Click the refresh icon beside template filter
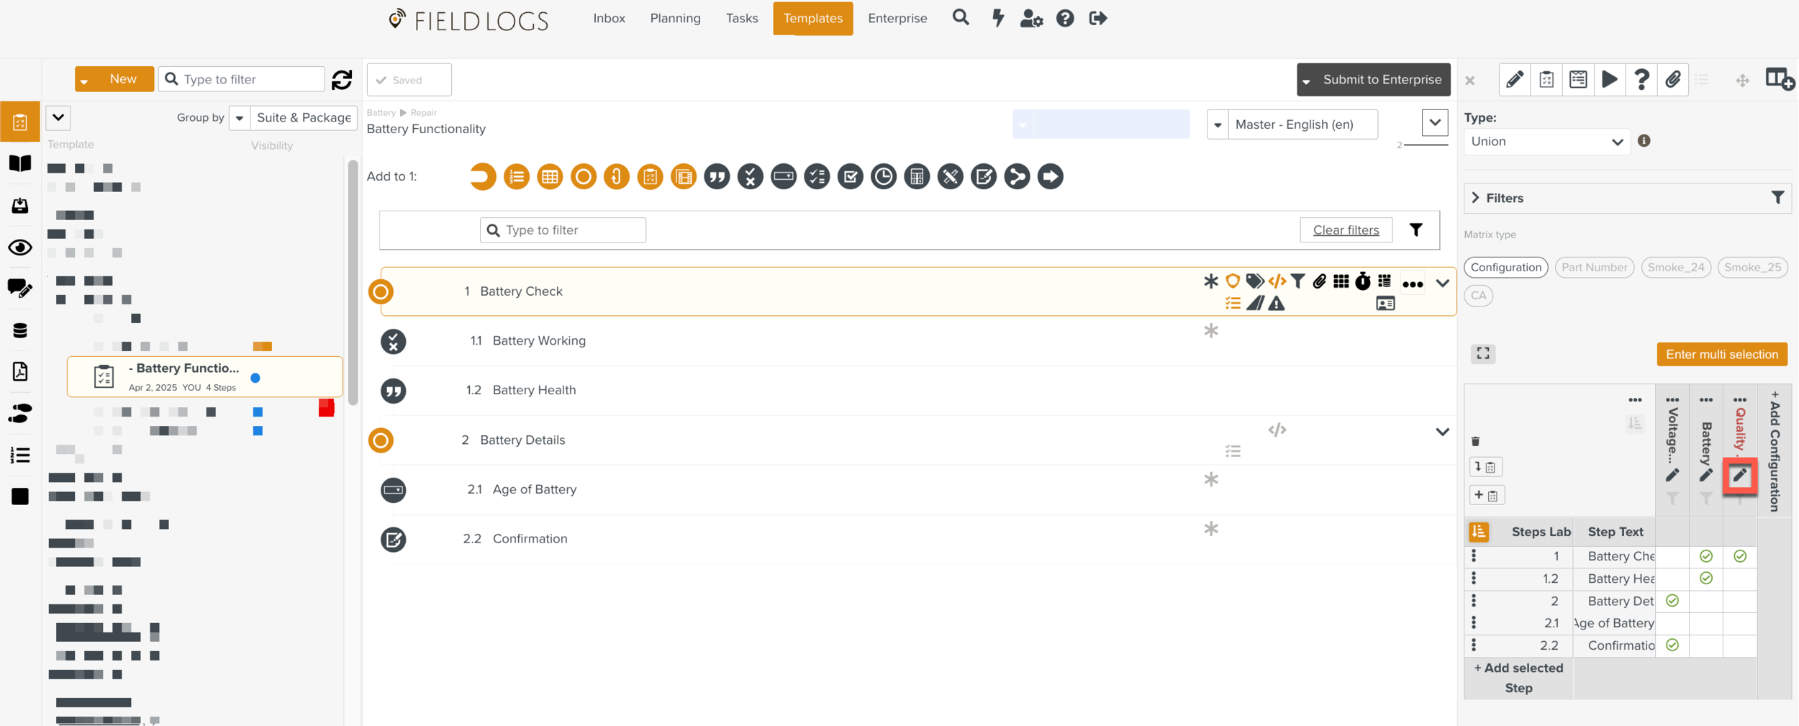Image resolution: width=1799 pixels, height=726 pixels. [x=342, y=79]
